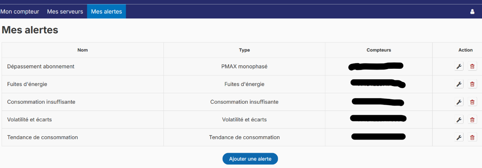Delete the Tendance de consommation alert
Image resolution: width=482 pixels, height=168 pixels.
(472, 137)
